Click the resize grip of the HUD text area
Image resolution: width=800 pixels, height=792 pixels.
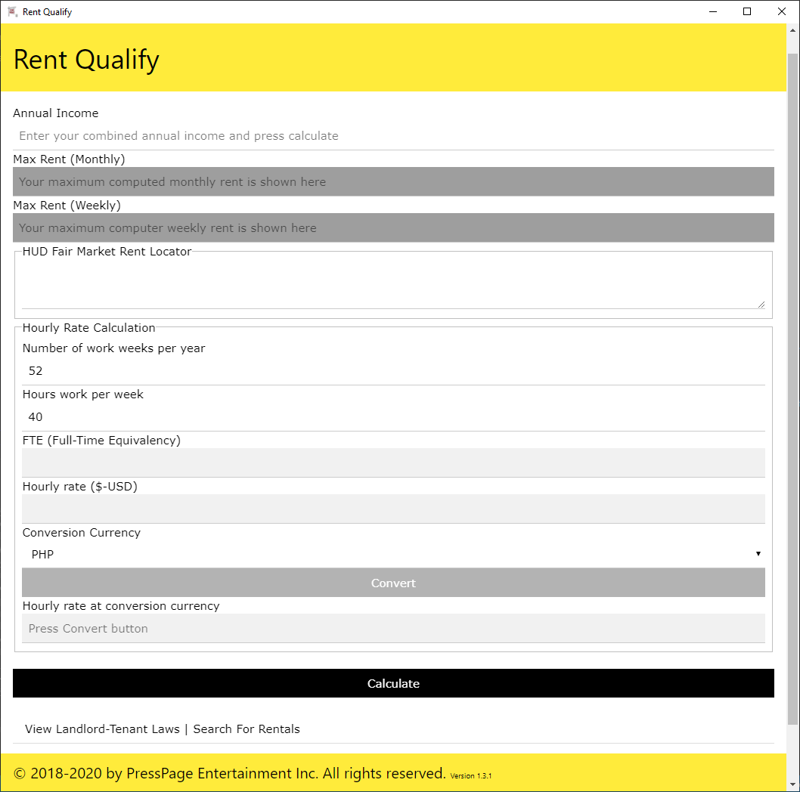tap(761, 305)
